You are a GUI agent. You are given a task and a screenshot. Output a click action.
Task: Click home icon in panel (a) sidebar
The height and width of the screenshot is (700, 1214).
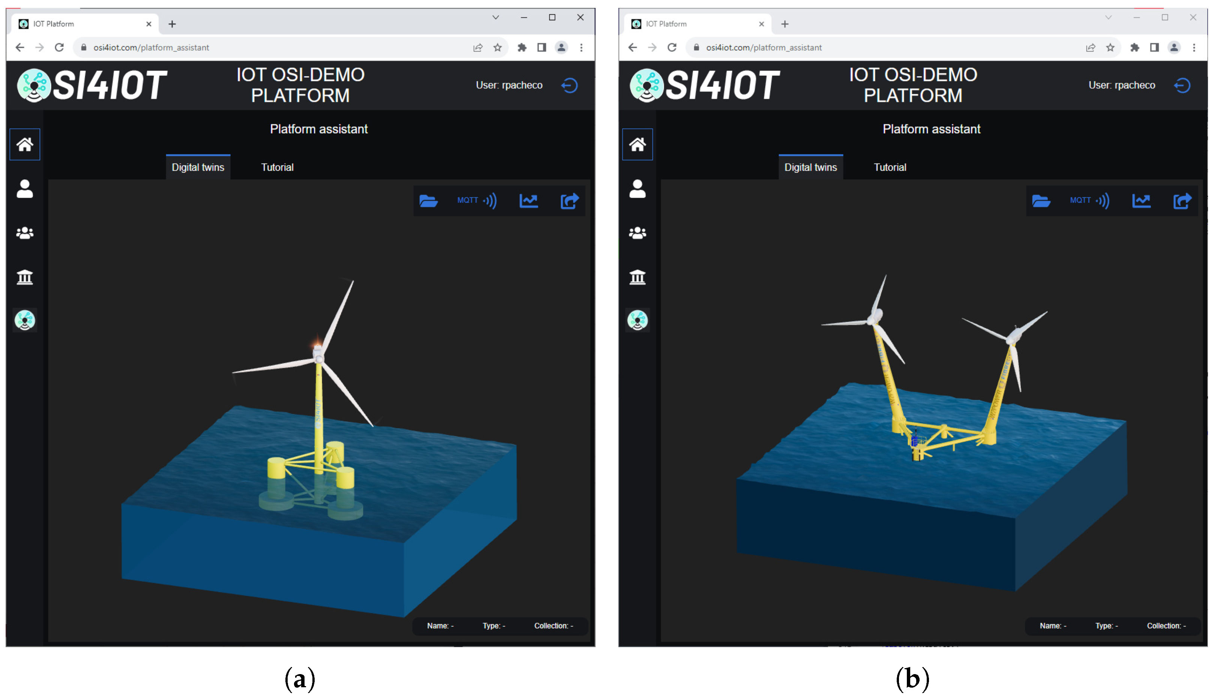click(x=24, y=144)
